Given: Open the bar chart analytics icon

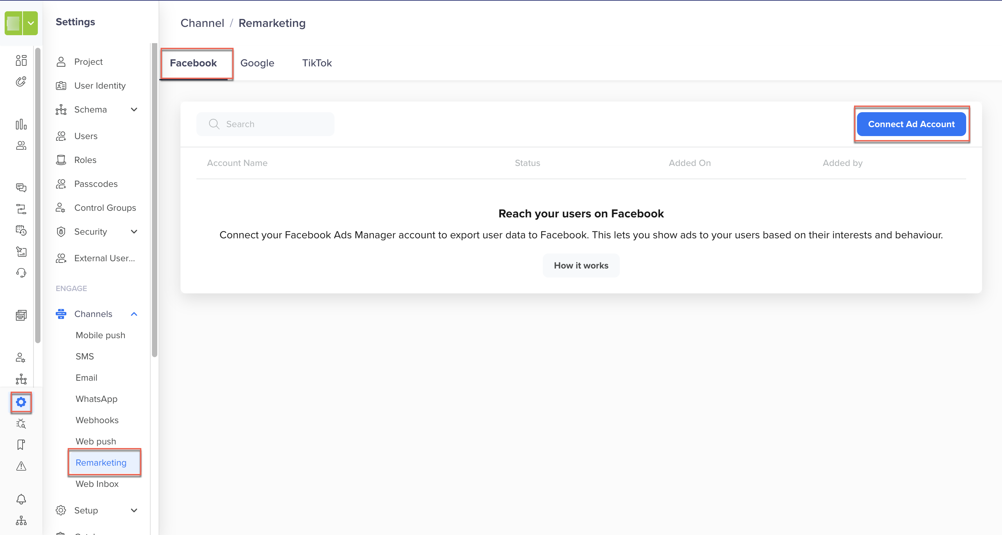Looking at the screenshot, I should tap(21, 124).
